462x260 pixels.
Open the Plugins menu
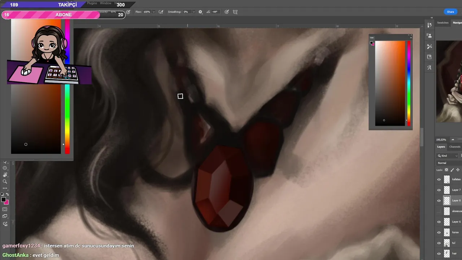pos(92,3)
